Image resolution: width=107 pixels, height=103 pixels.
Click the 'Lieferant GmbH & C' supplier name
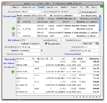(x=31, y=44)
